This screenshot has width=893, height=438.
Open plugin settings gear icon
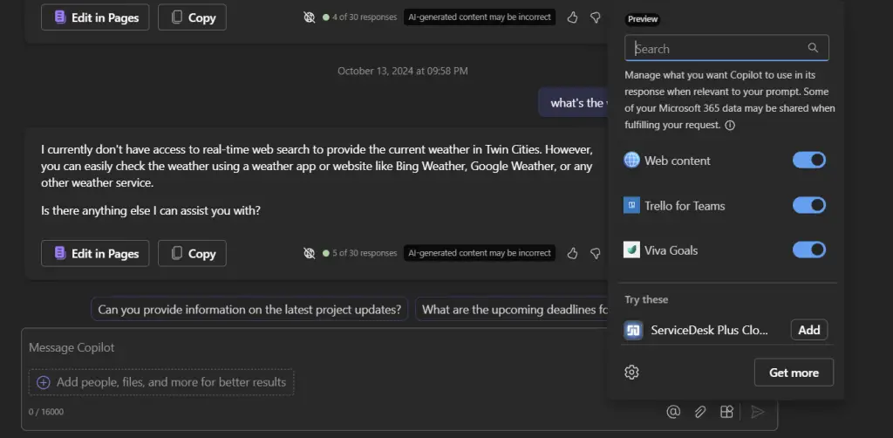[632, 373]
